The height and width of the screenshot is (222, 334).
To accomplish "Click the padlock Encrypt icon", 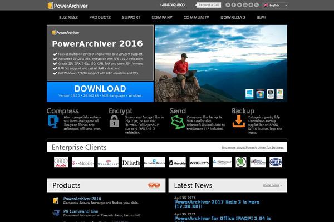I will tap(114, 121).
